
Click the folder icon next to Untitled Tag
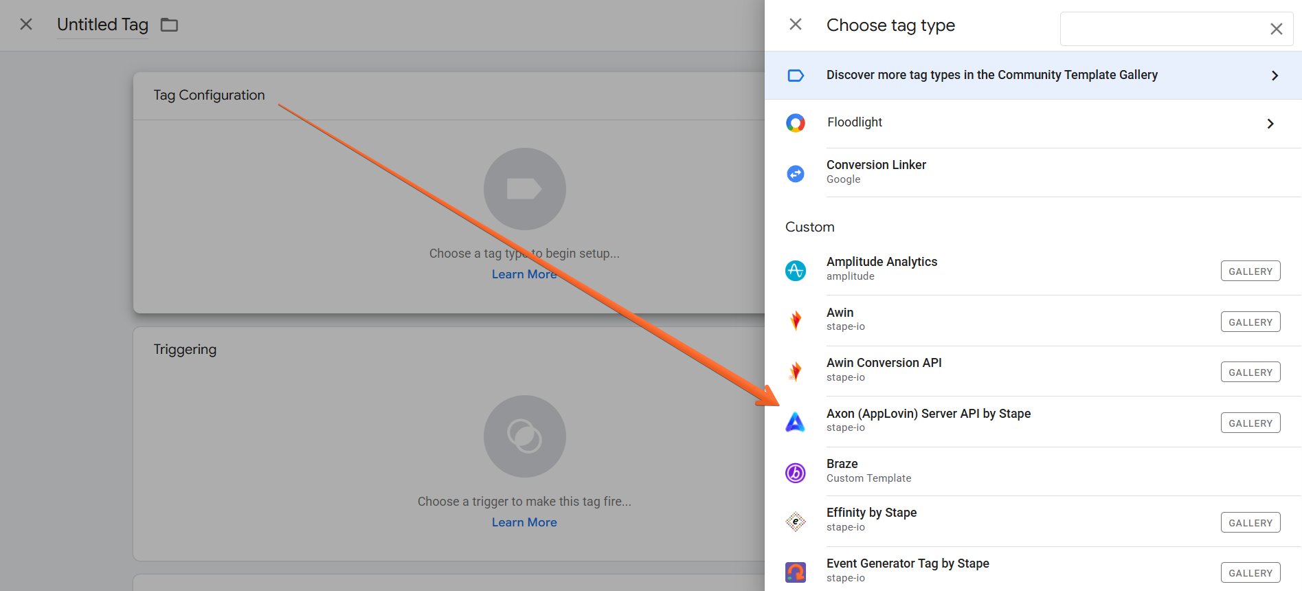click(169, 25)
